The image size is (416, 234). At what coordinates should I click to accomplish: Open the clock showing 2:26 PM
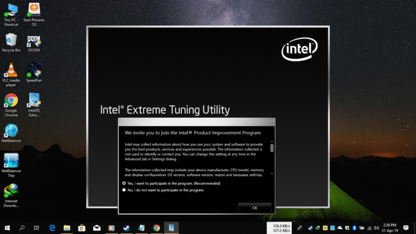coord(390,228)
